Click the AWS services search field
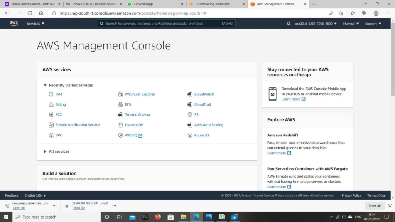The height and width of the screenshot is (222, 395). [x=166, y=24]
